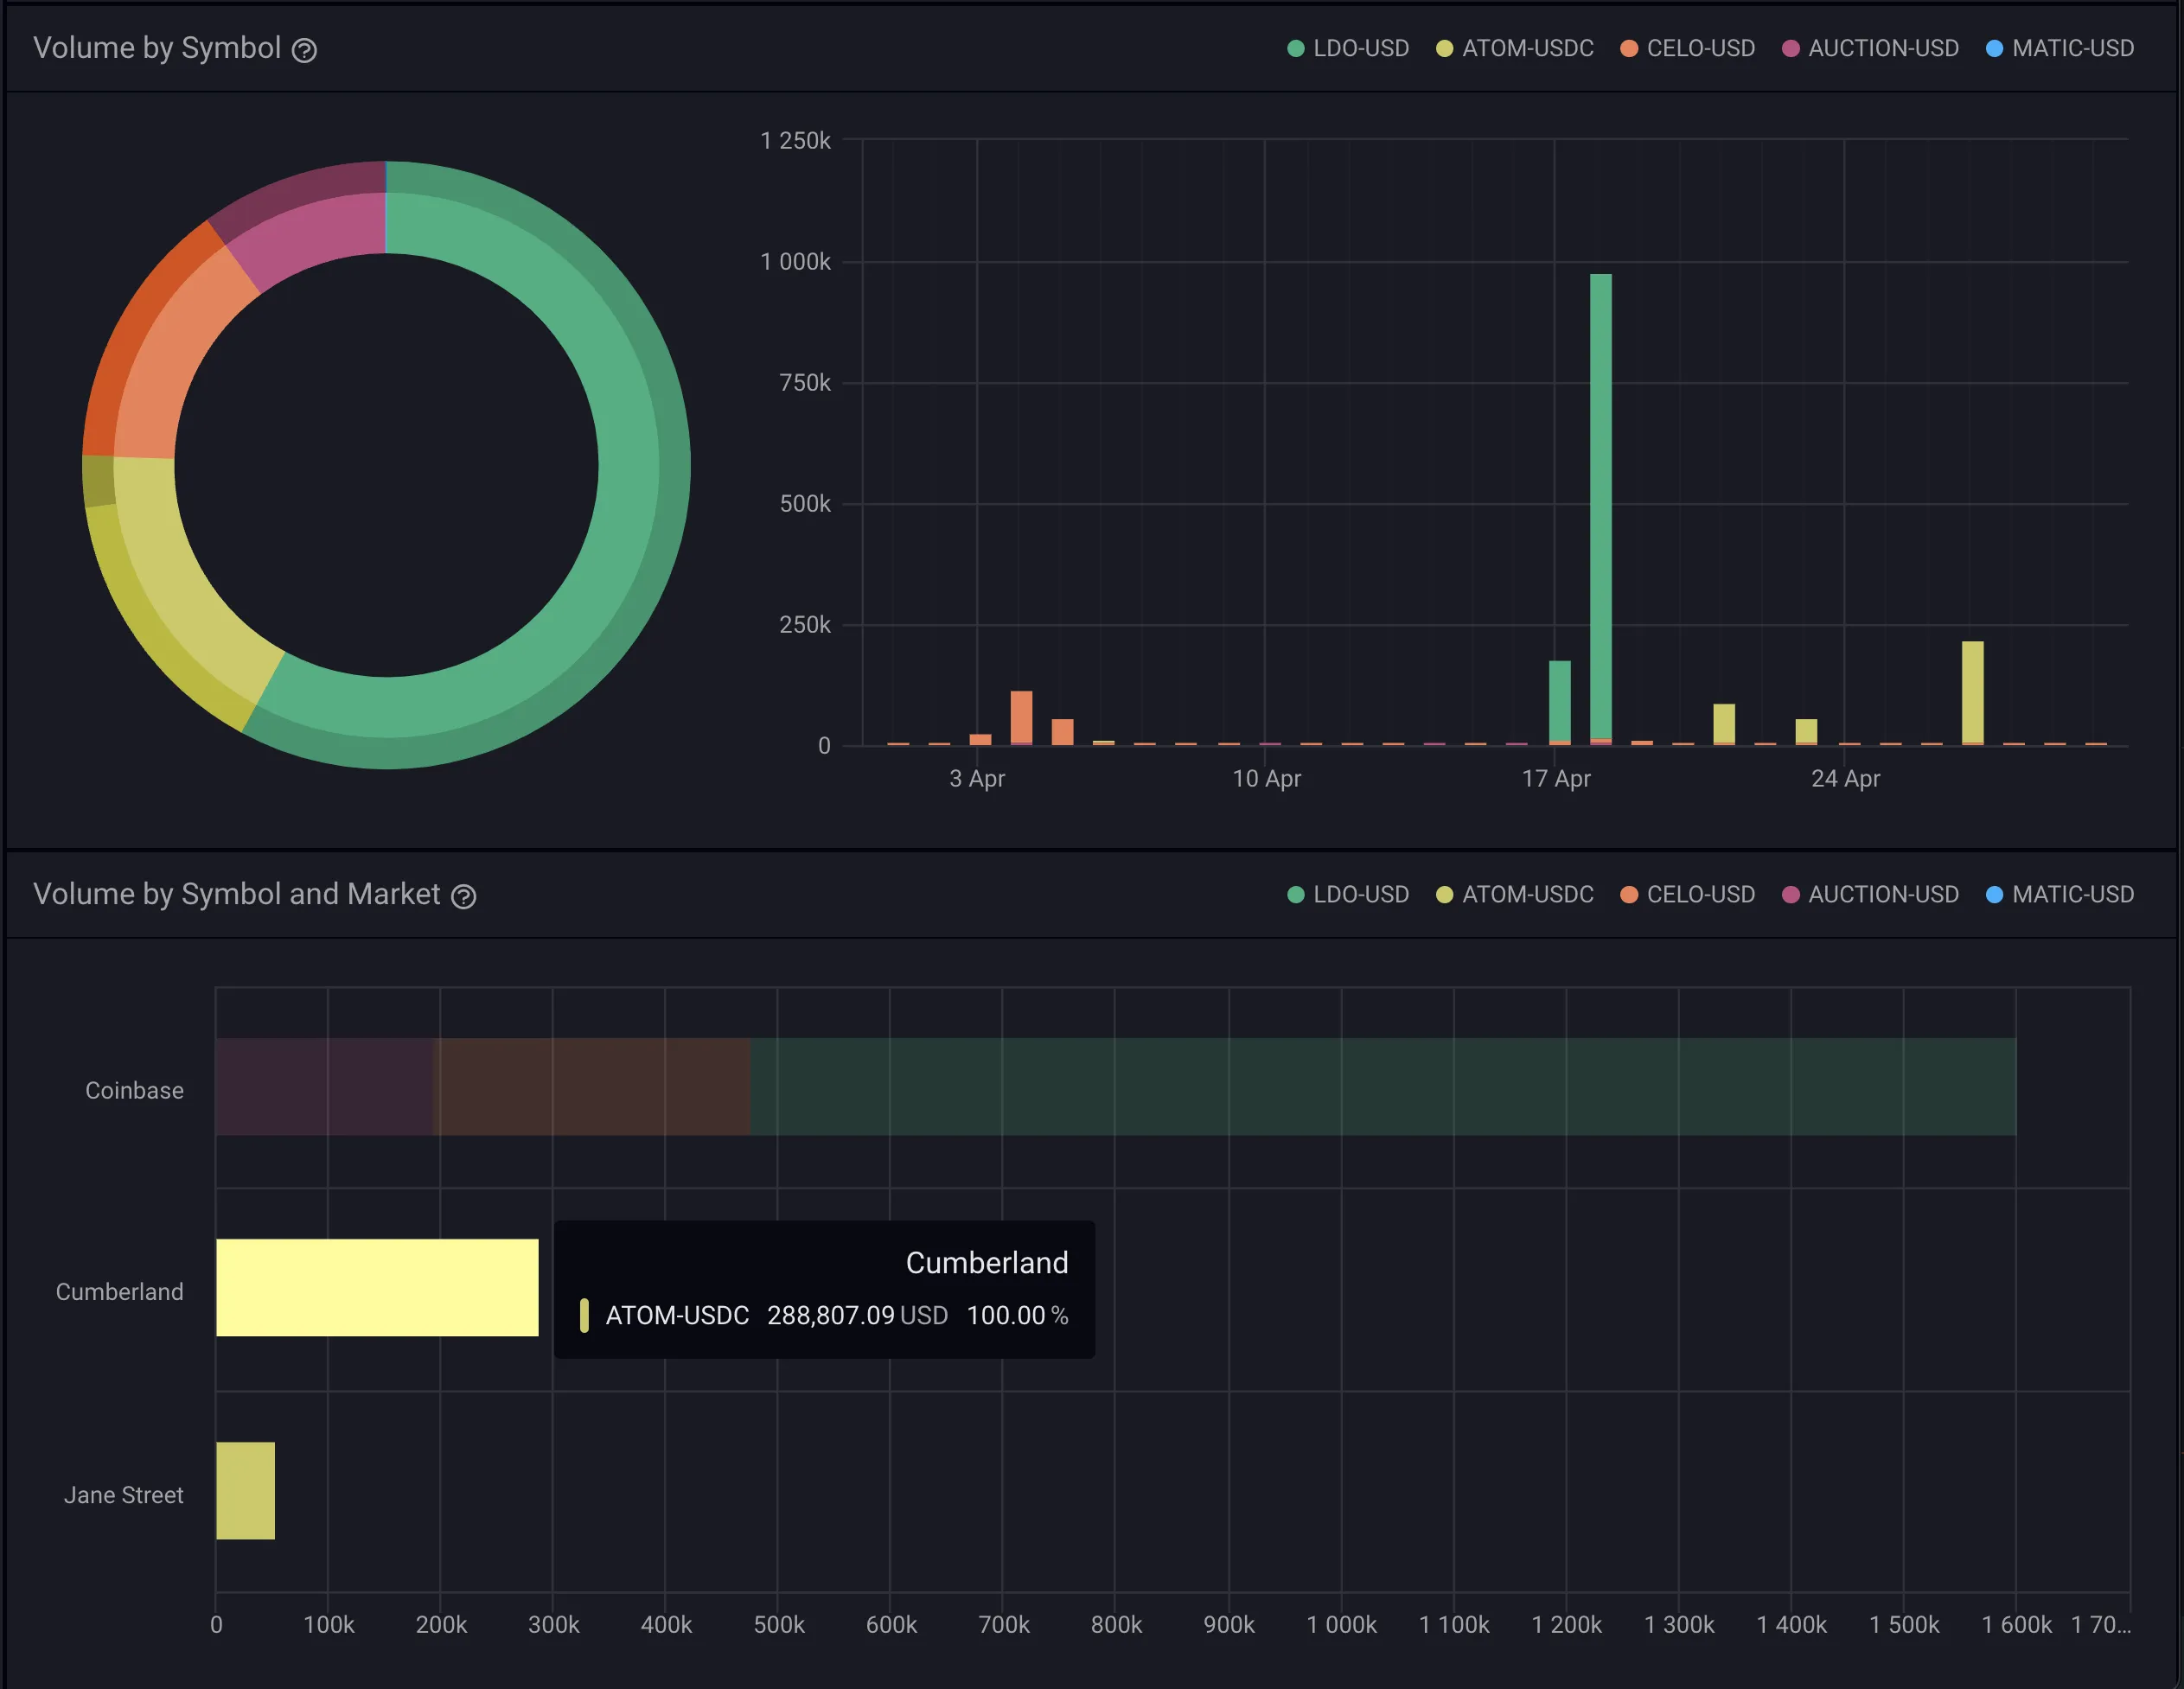The width and height of the screenshot is (2184, 1689).
Task: Click the help icon next to Volume by Symbol
Action: pos(306,48)
